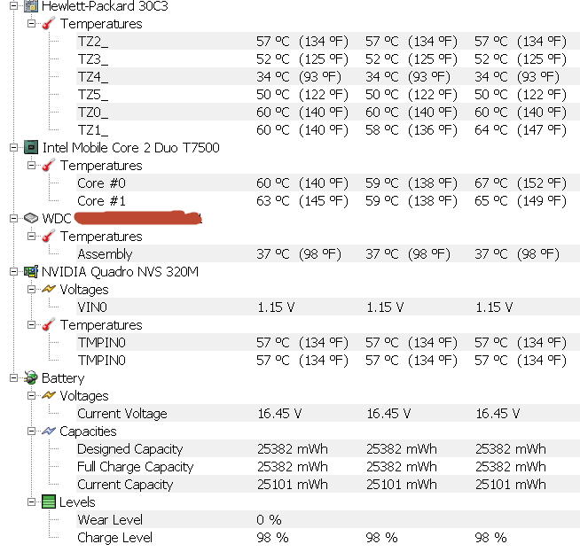Collapse the Levels group
Image resolution: width=580 pixels, height=552 pixels.
click(x=31, y=502)
